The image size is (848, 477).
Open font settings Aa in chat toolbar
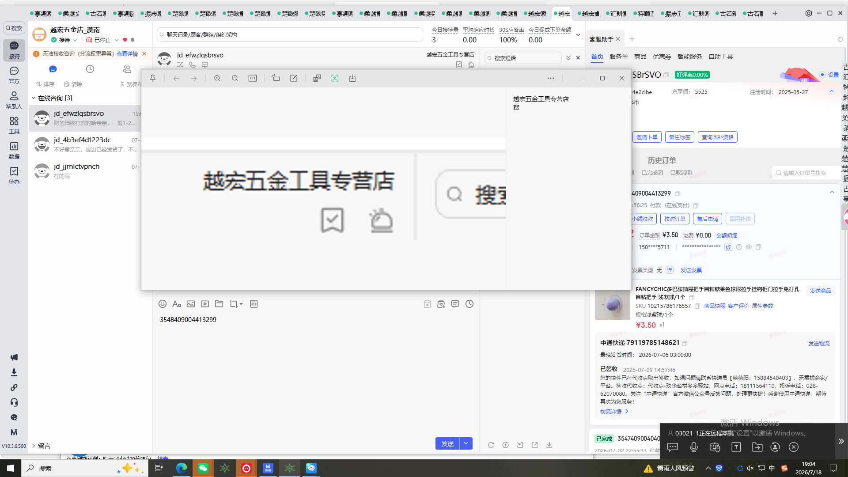point(177,304)
